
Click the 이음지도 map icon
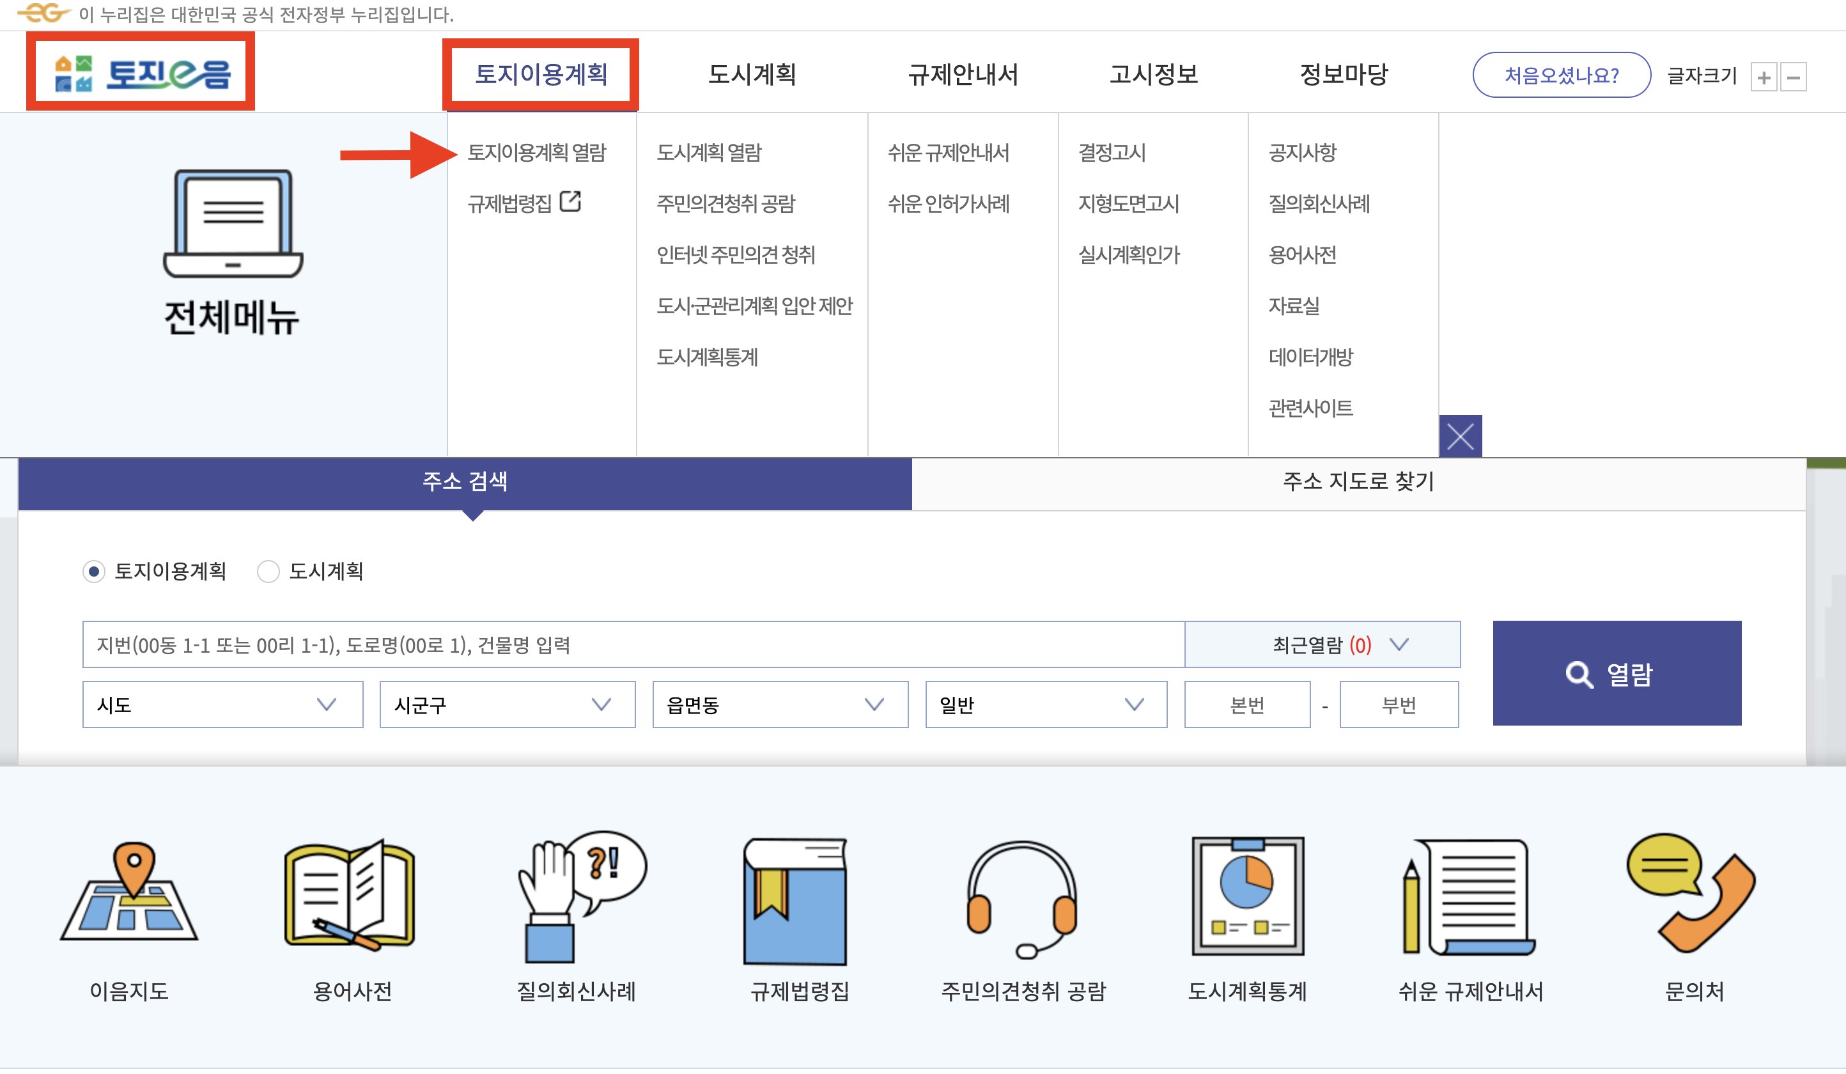[x=129, y=892]
